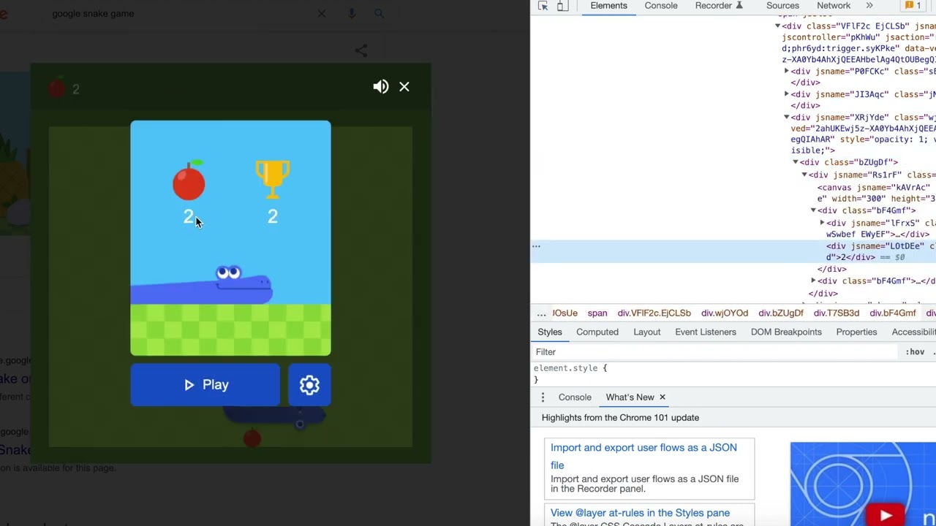This screenshot has height=526, width=936.
Task: Open 'View @layer at-rules' link
Action: click(x=640, y=513)
